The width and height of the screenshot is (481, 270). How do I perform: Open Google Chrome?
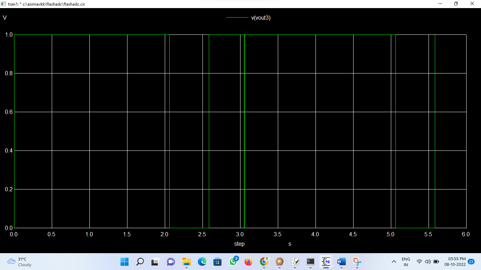pos(264,262)
